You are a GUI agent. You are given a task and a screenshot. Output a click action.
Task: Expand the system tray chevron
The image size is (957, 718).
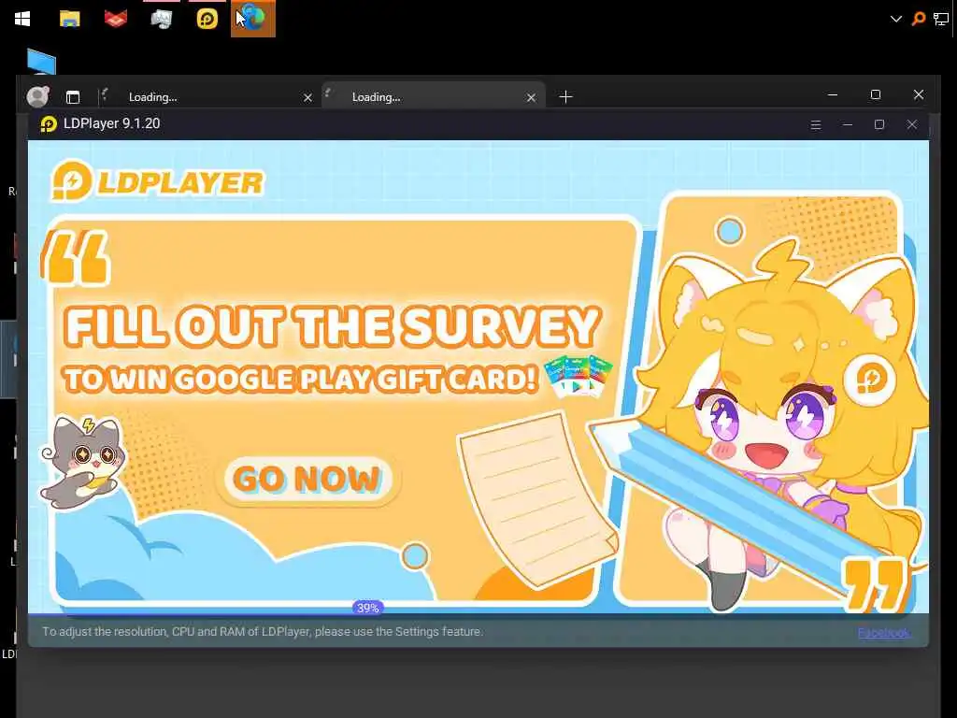pos(896,19)
